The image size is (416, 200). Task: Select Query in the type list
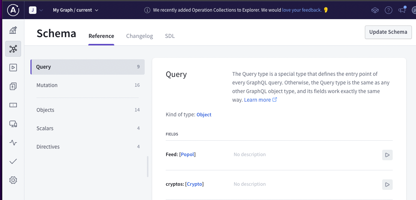coord(88,67)
